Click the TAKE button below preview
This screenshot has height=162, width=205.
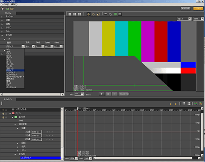tap(124, 94)
